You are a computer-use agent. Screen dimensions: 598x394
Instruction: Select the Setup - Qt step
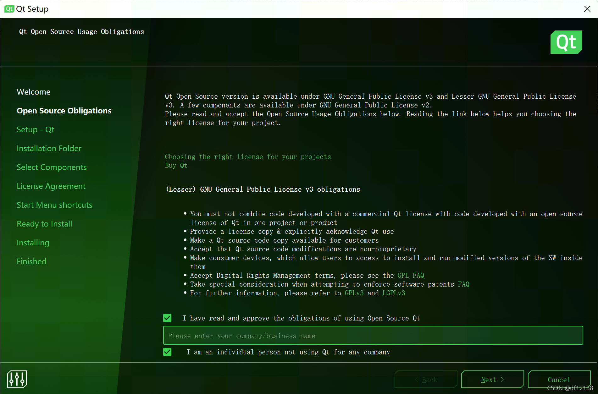coord(36,129)
